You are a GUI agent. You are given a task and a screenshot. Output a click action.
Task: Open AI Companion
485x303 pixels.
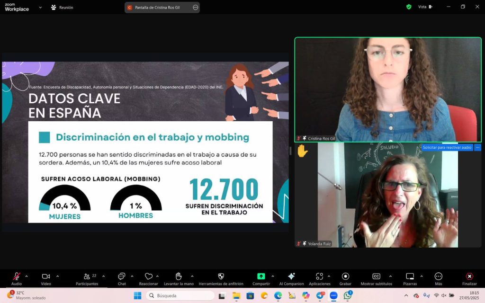[x=291, y=278]
